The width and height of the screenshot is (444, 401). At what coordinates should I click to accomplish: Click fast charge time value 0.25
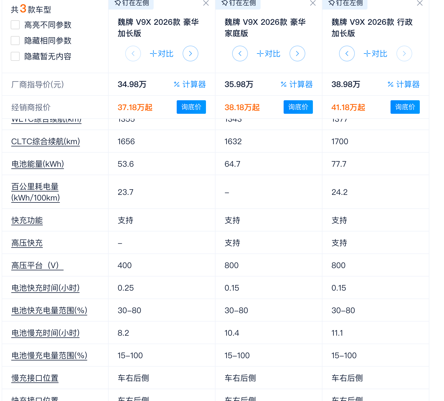click(125, 288)
